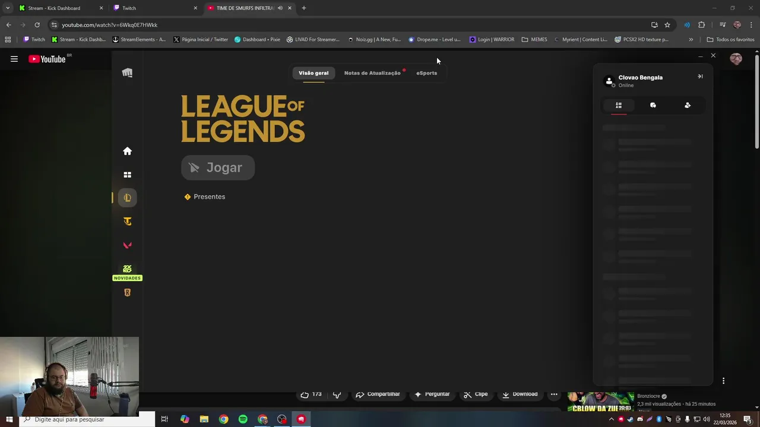
Task: Dislike the video with thumbs down
Action: (x=337, y=394)
